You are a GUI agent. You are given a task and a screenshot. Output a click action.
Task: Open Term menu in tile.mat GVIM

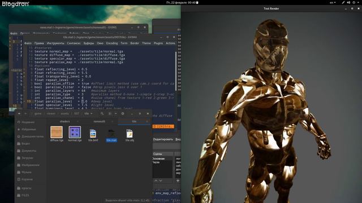click(x=124, y=43)
